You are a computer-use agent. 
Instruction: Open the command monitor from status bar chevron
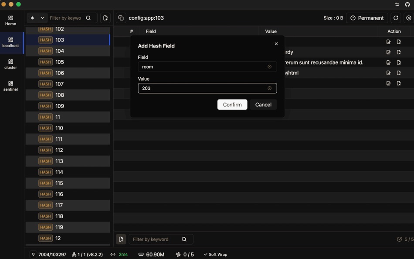[33, 254]
